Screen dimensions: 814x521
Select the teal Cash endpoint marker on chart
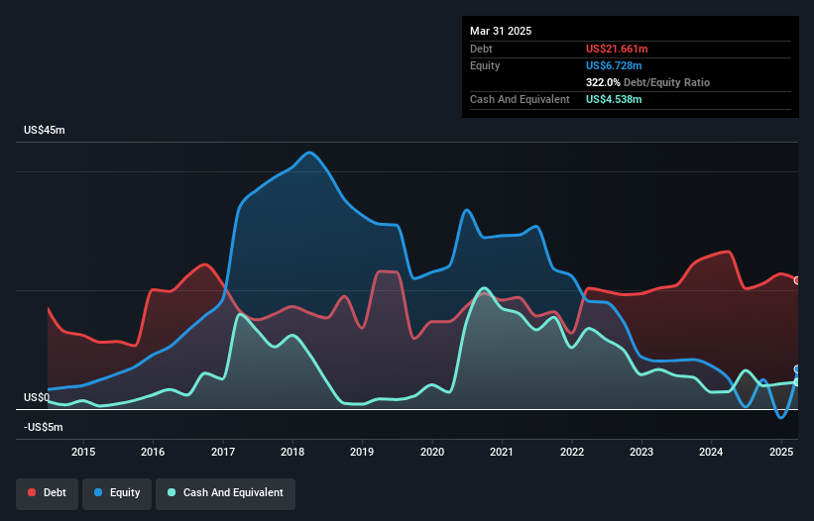pyautogui.click(x=797, y=382)
